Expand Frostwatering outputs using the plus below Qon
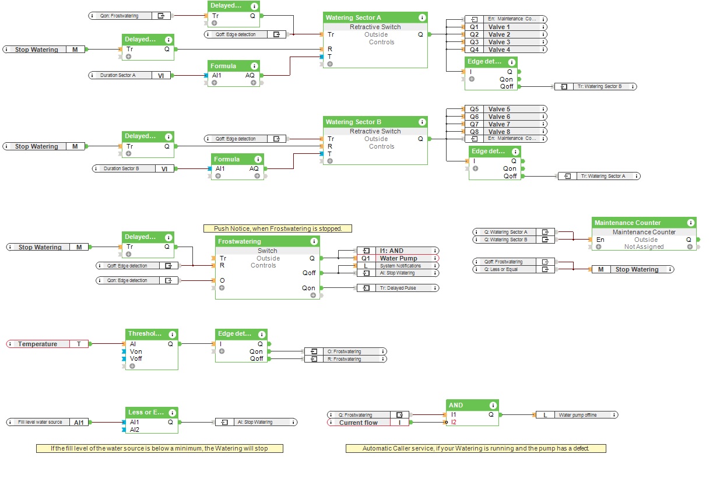713x496 pixels. pyautogui.click(x=313, y=295)
